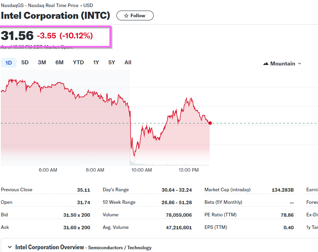Switch chart to 5D range
Viewport: 318px width, 252px height.
point(25,62)
